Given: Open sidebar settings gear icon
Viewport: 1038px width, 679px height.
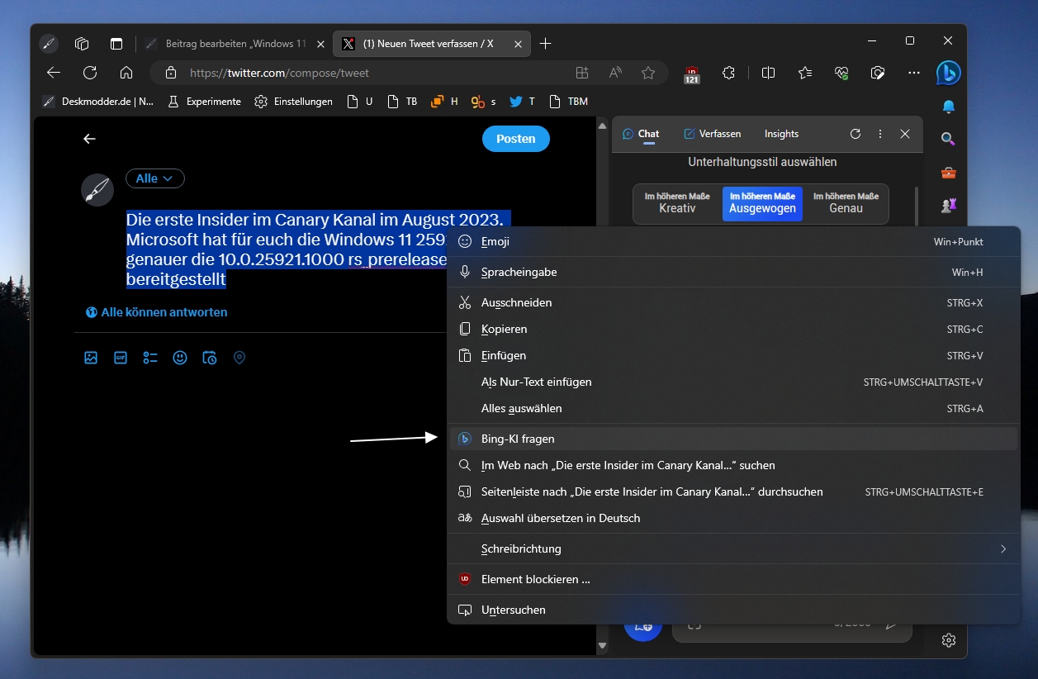Looking at the screenshot, I should pos(949,640).
